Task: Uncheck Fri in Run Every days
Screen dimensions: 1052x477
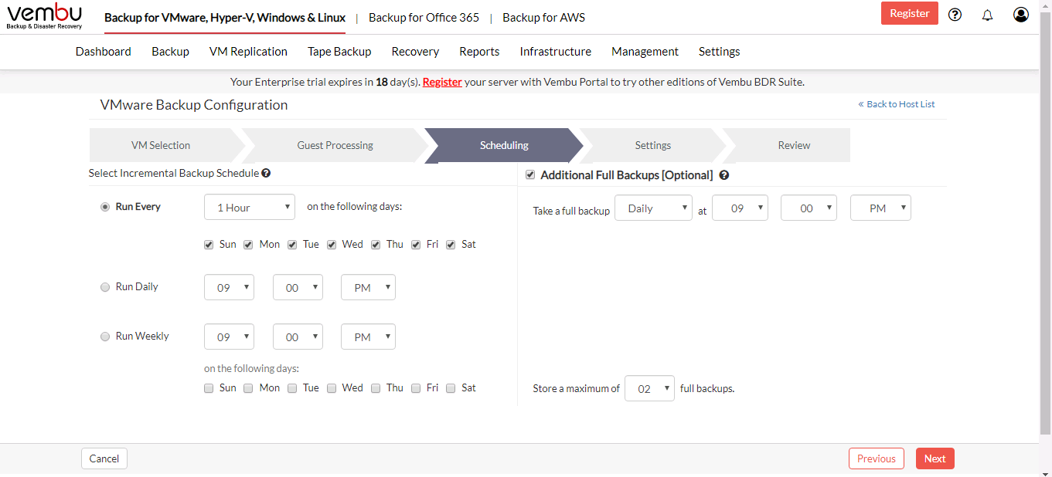Action: pyautogui.click(x=416, y=245)
